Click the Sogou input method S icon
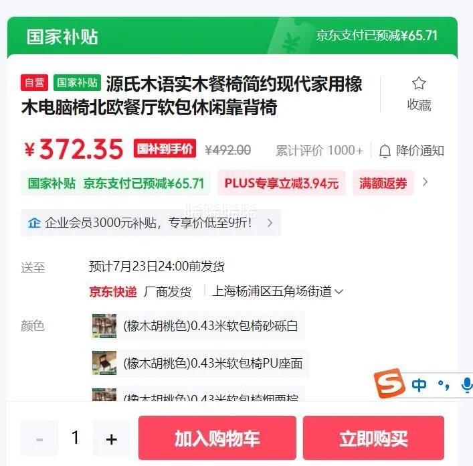This screenshot has width=473, height=466. (389, 383)
